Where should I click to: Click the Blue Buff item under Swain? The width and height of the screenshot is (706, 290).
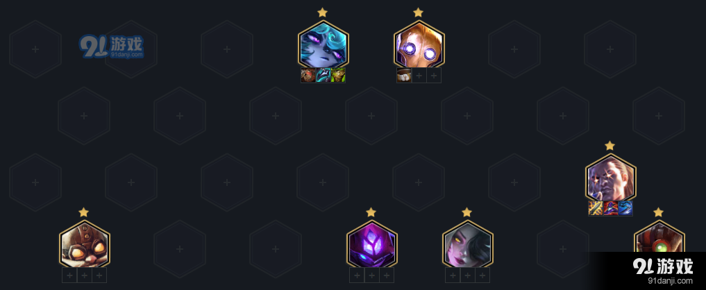point(625,209)
